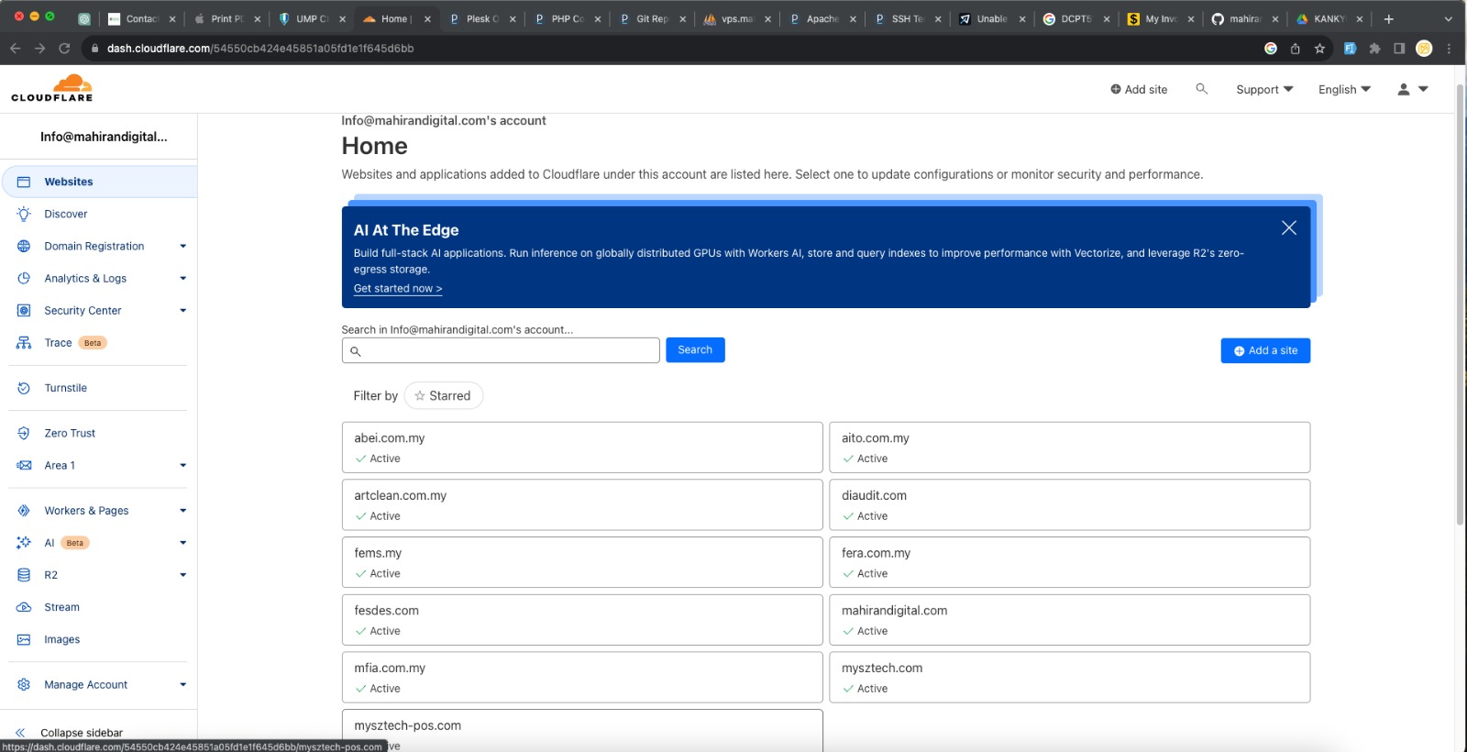Expand the Analytics & Logs submenu arrow
Screen dimensions: 1467x752
click(182, 278)
